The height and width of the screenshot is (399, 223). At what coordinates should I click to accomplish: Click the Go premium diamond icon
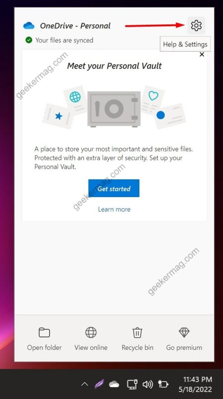[x=184, y=332]
